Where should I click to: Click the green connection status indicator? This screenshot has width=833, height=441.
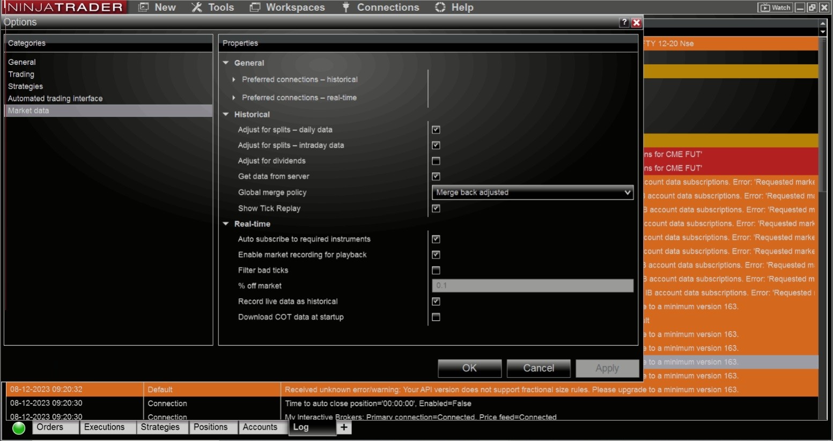(19, 428)
